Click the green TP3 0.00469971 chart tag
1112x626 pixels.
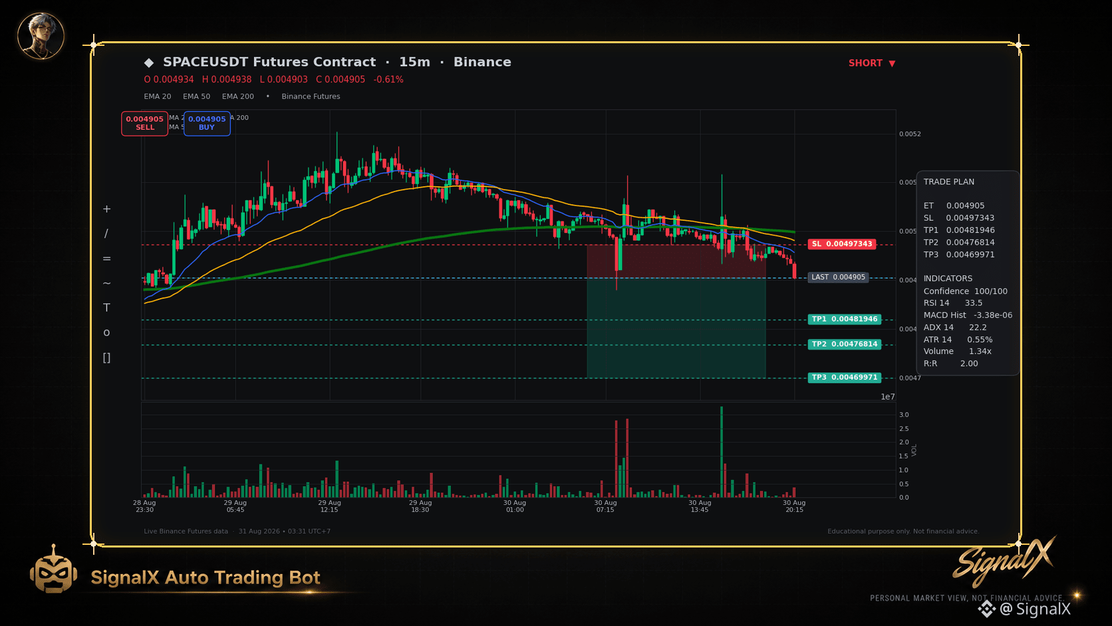845,378
